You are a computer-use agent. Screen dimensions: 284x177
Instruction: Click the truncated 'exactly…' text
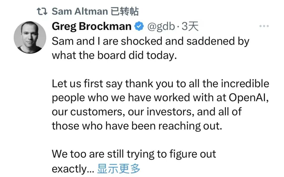[x=73, y=169]
